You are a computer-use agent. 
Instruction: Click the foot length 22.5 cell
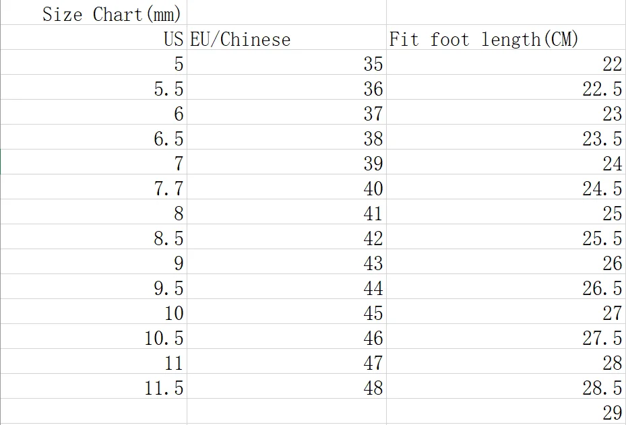pyautogui.click(x=506, y=88)
